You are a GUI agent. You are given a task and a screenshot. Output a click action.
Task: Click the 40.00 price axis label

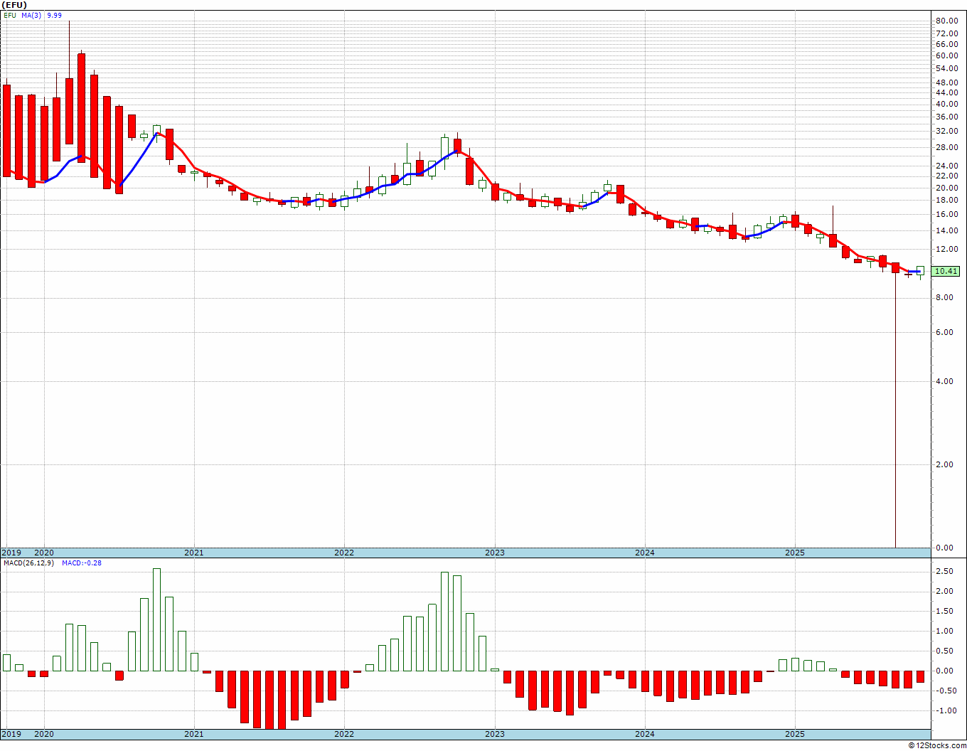coord(946,105)
